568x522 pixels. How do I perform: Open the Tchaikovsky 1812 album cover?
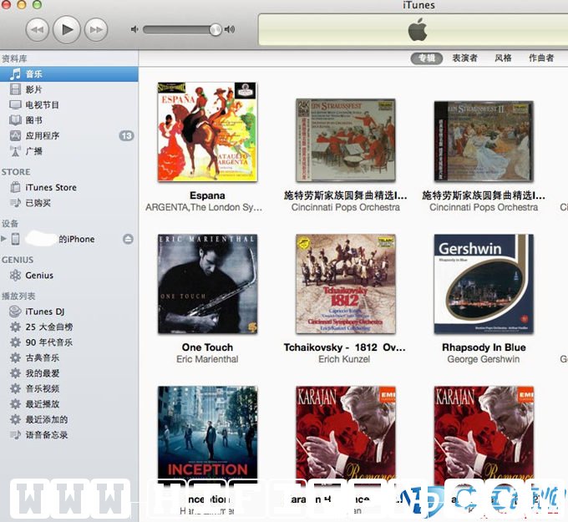346,284
